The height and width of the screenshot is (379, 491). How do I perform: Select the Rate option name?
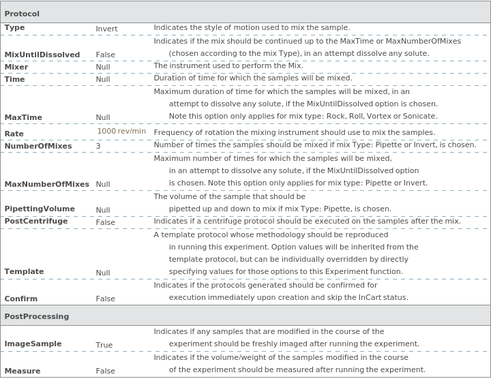tap(14, 134)
